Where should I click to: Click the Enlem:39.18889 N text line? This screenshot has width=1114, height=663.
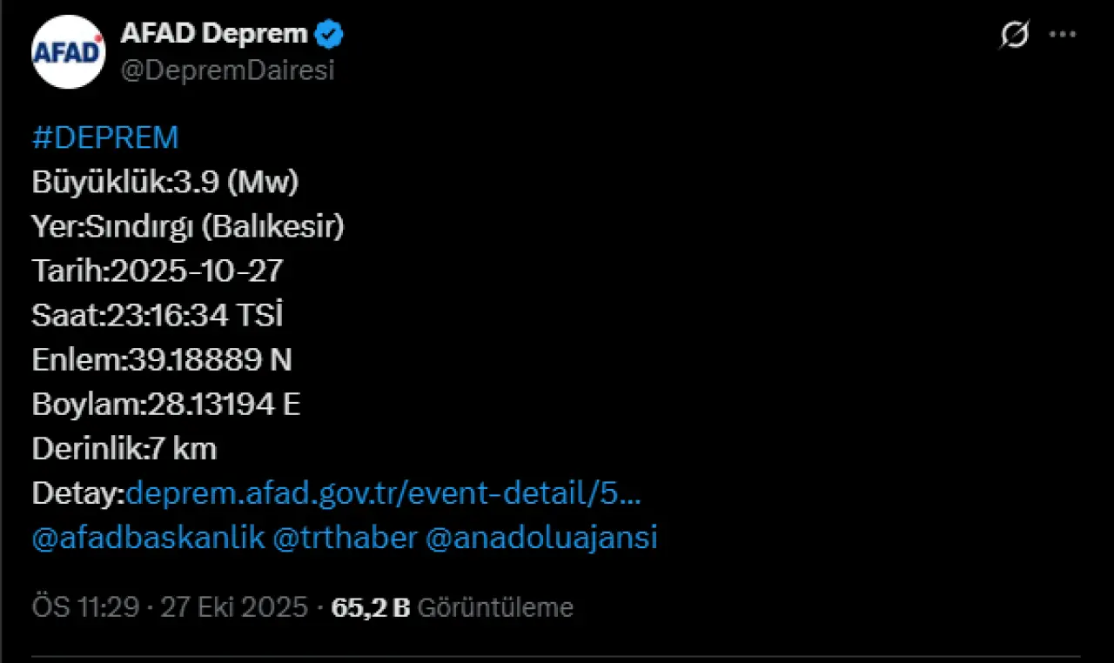[162, 359]
